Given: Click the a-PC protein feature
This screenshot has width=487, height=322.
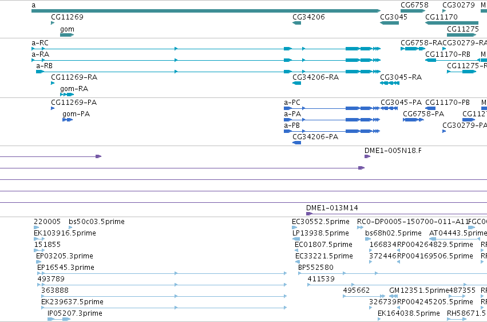Looking at the screenshot, I should (332, 108).
